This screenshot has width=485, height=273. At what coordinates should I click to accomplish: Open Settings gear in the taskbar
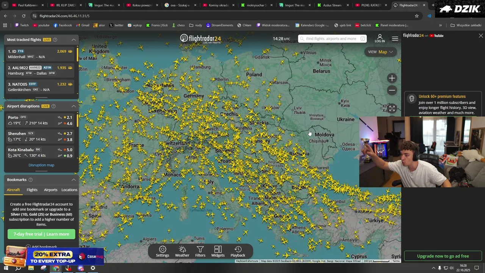[x=93, y=268]
